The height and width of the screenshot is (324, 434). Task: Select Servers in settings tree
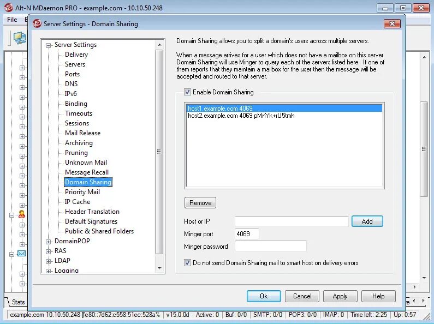pos(75,64)
